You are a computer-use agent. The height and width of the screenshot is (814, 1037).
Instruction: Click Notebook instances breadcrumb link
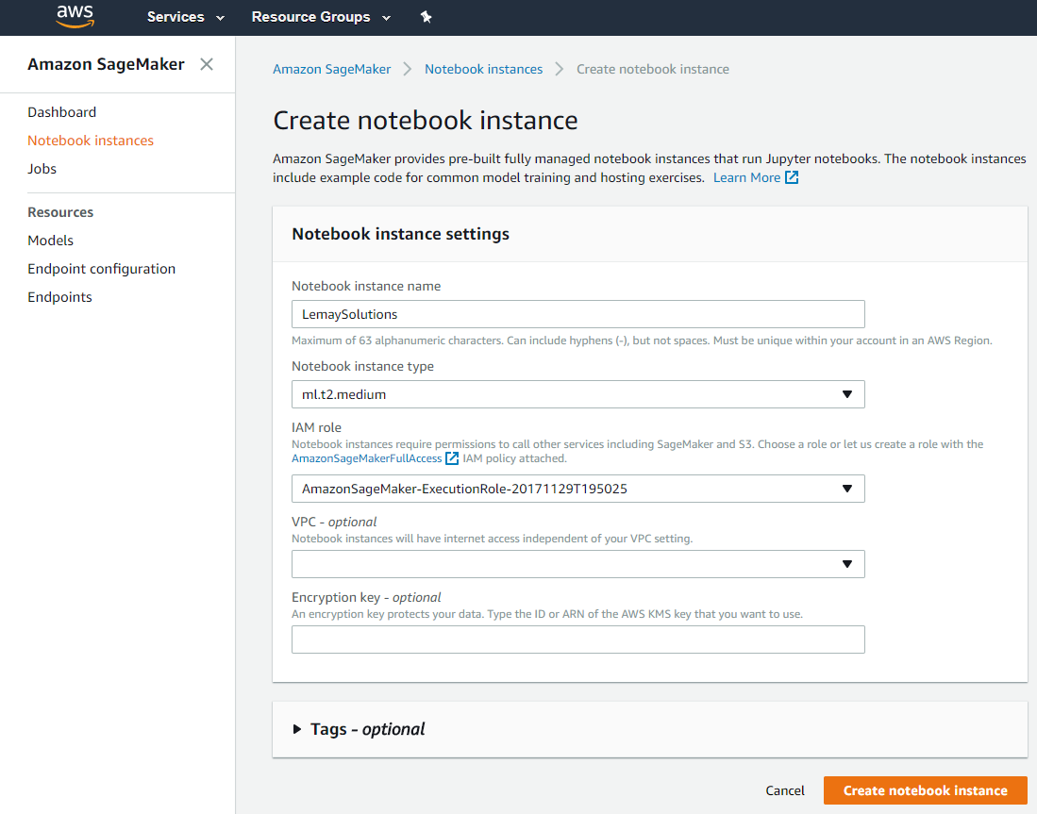483,69
